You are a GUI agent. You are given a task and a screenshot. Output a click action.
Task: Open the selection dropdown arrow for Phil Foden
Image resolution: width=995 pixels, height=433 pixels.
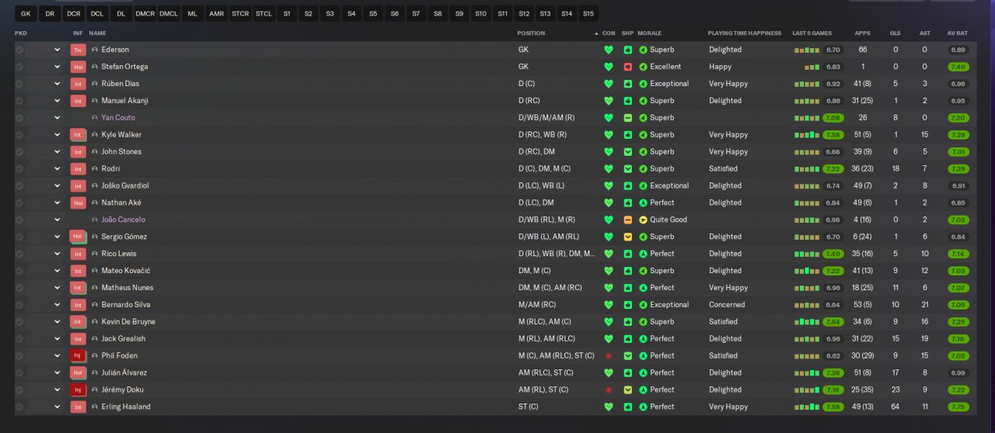(57, 355)
